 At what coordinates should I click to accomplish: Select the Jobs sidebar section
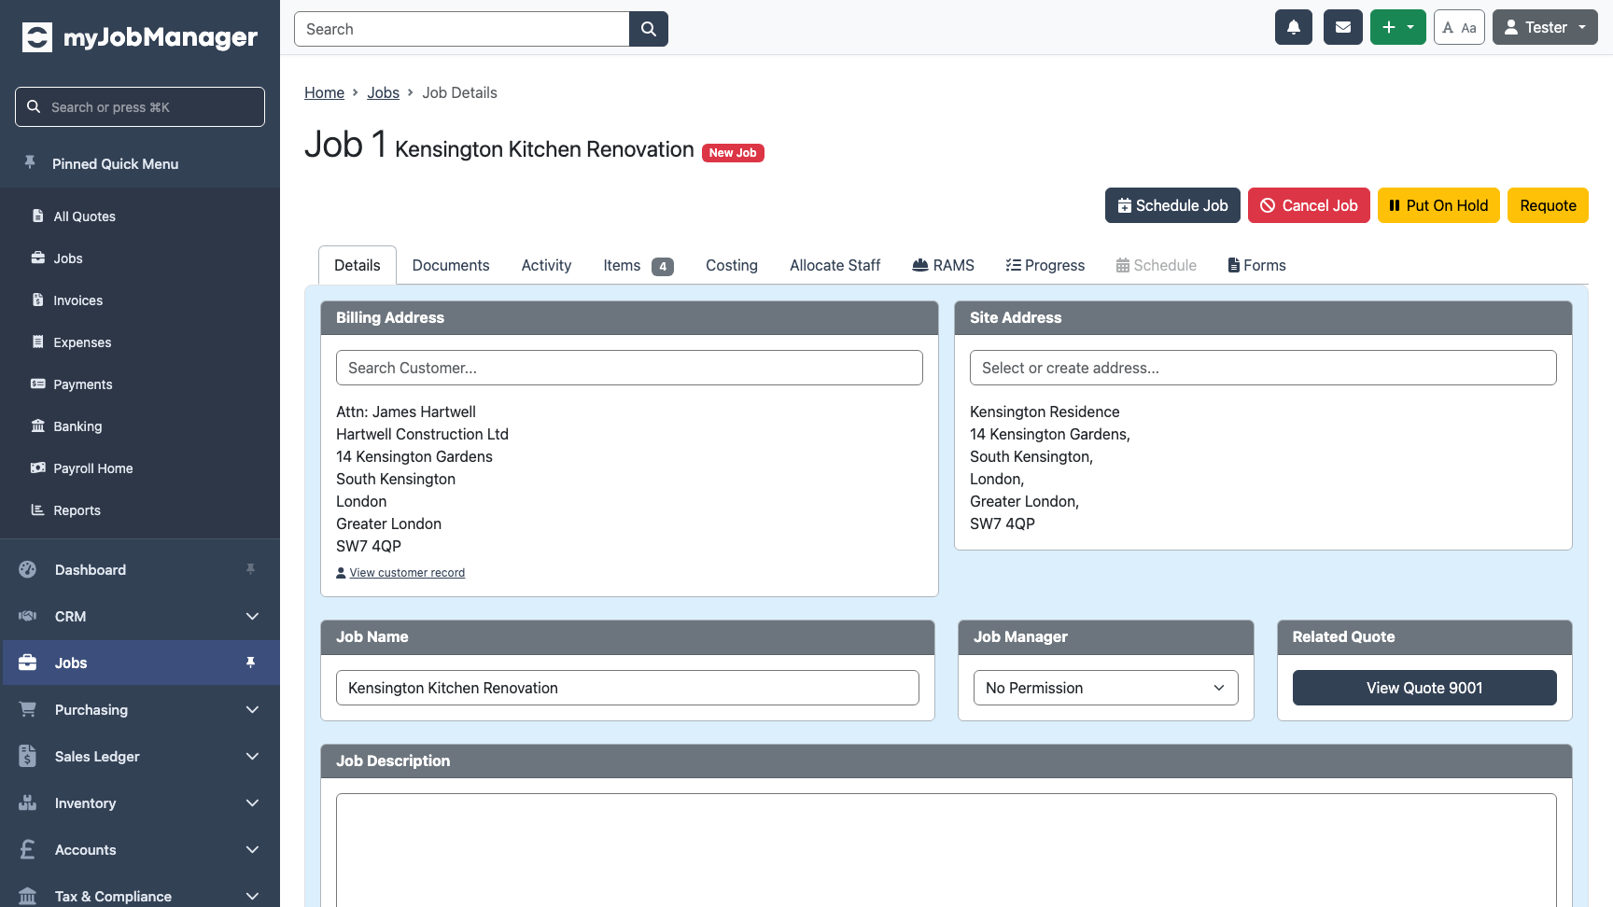point(140,663)
